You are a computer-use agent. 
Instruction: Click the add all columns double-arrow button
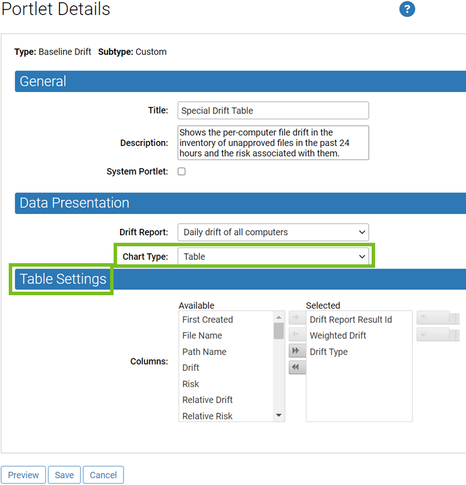click(297, 351)
